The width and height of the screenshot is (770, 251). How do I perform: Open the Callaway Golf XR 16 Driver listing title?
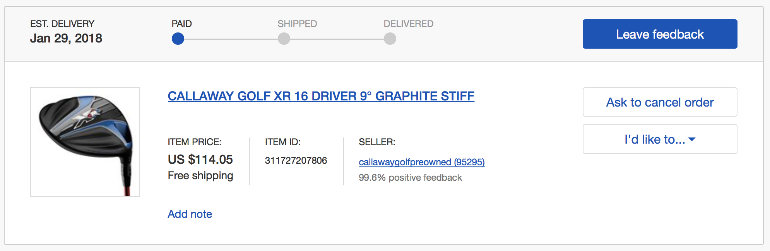click(x=321, y=96)
